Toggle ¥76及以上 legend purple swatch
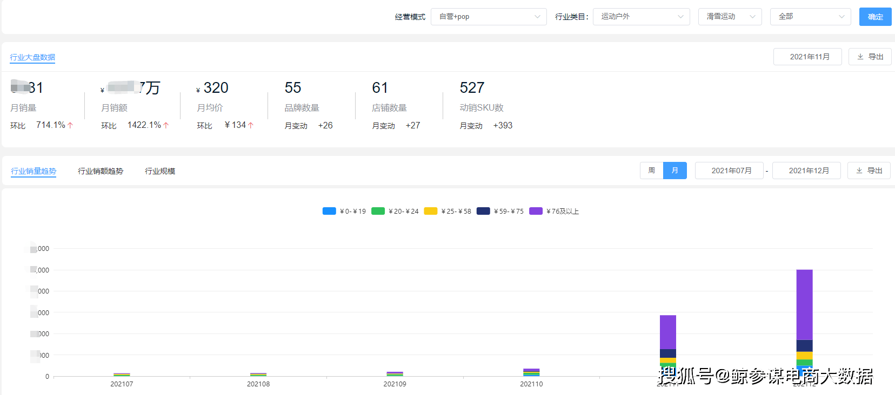The image size is (895, 395). point(536,211)
